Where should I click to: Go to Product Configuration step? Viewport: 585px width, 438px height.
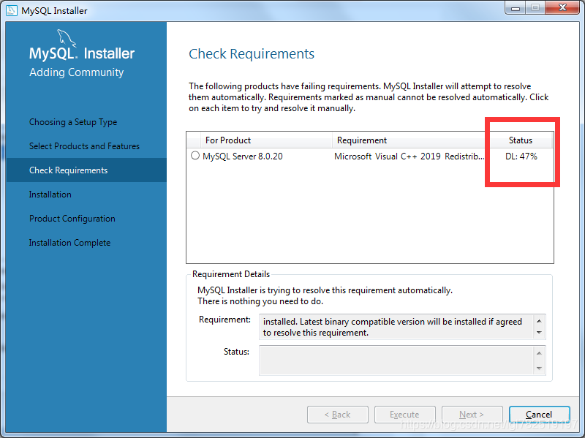tap(72, 219)
